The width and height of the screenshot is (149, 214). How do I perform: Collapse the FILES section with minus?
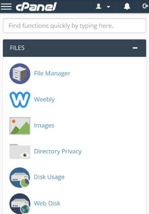(135, 48)
